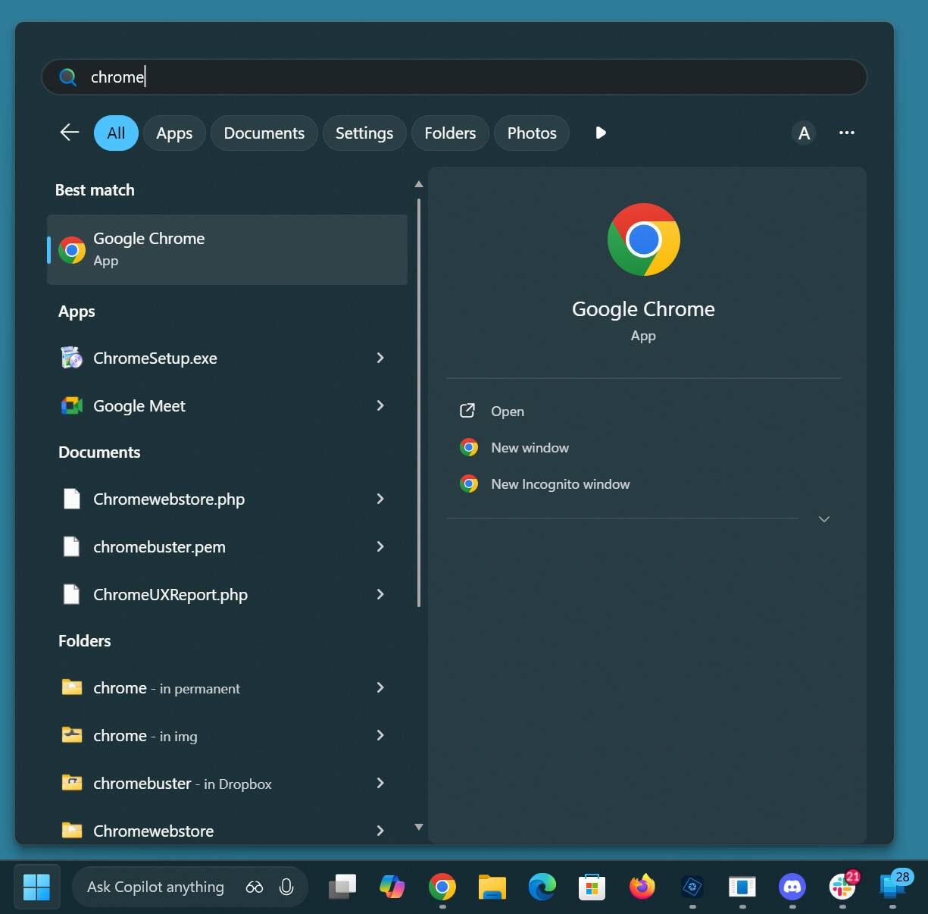Click the back arrow in search panel
Image resolution: width=928 pixels, height=914 pixels.
pos(70,133)
